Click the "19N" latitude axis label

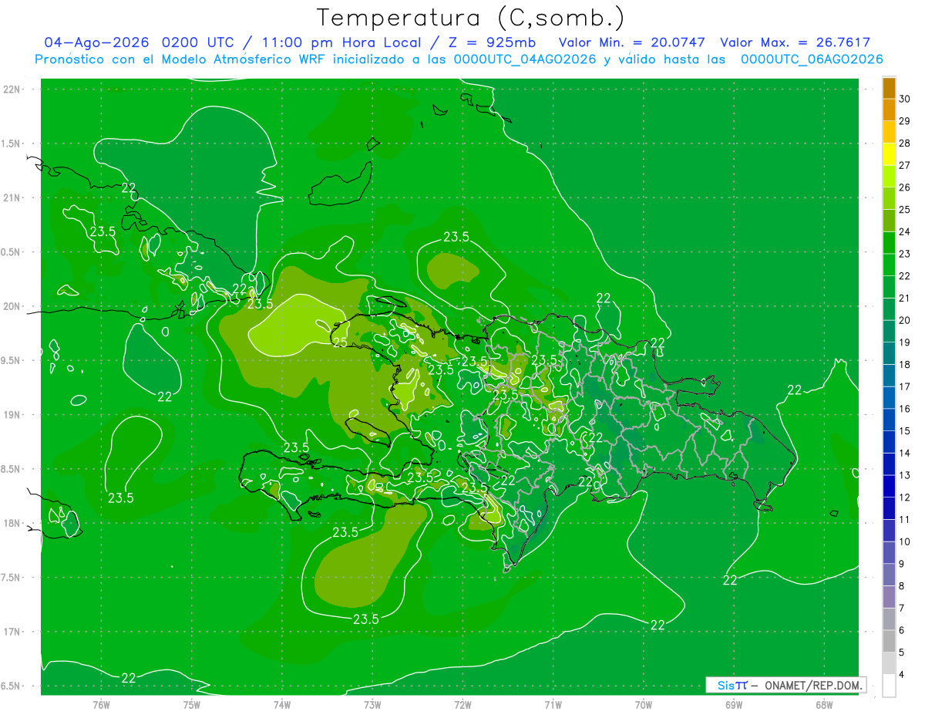pyautogui.click(x=12, y=414)
